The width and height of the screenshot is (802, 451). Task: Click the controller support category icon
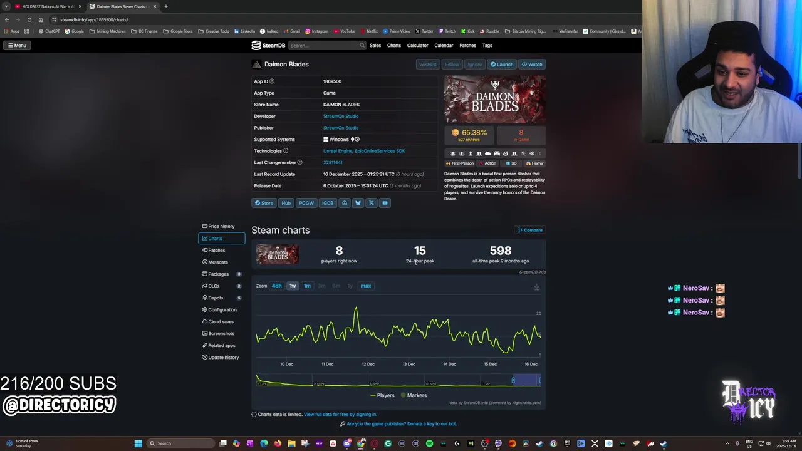[497, 153]
